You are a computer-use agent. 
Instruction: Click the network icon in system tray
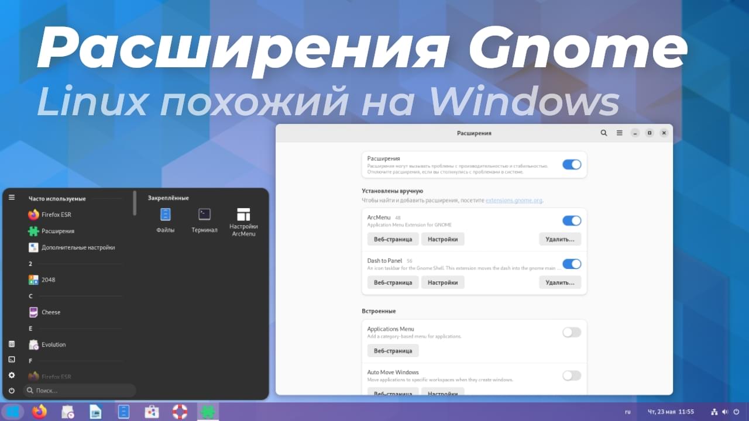pos(715,412)
